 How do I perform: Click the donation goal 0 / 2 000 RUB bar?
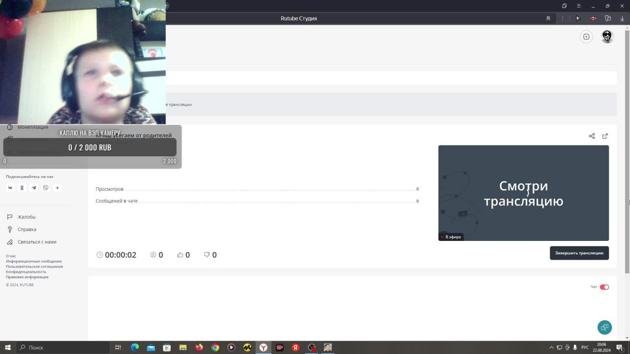click(x=90, y=147)
